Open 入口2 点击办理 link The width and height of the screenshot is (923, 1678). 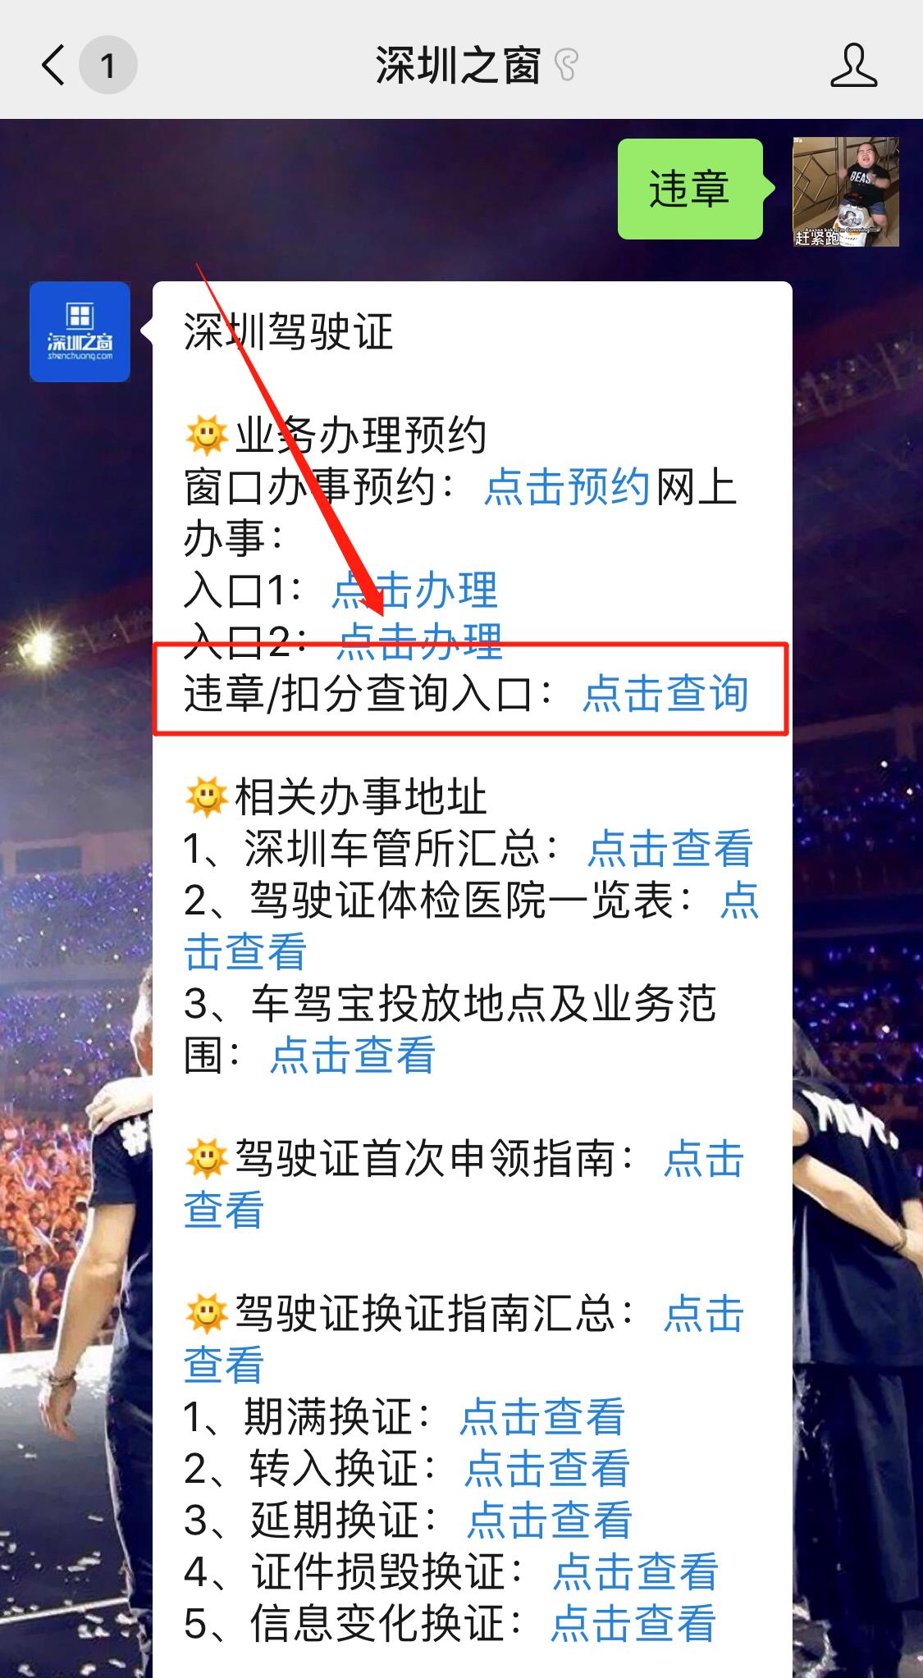420,641
